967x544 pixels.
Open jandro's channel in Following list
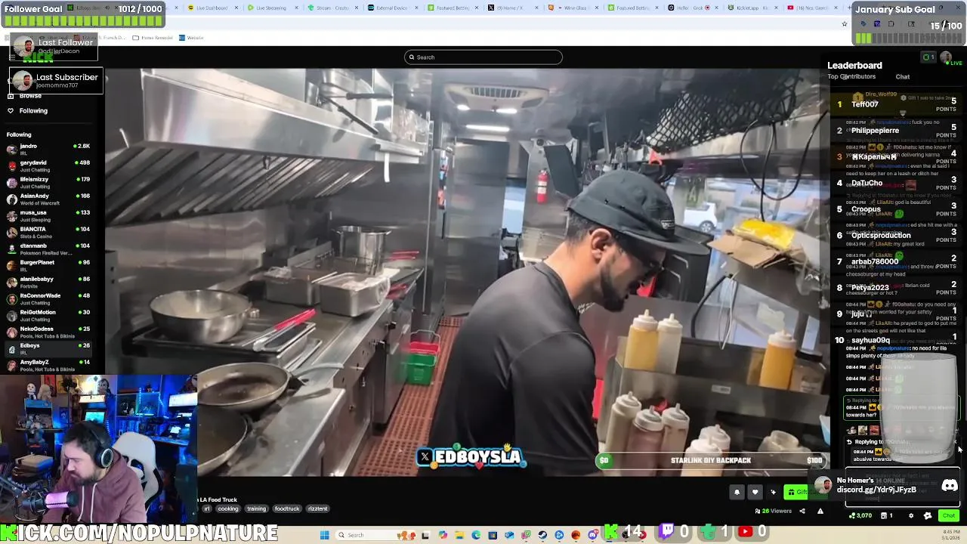tap(48, 149)
